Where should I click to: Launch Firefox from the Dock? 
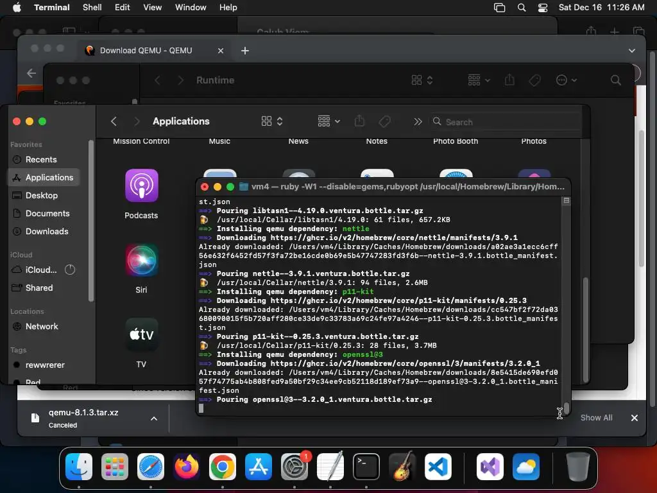coord(187,467)
